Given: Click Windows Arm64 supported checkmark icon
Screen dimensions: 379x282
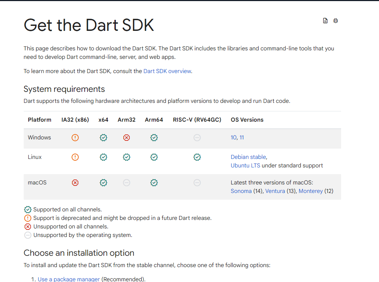Looking at the screenshot, I should coord(154,138).
